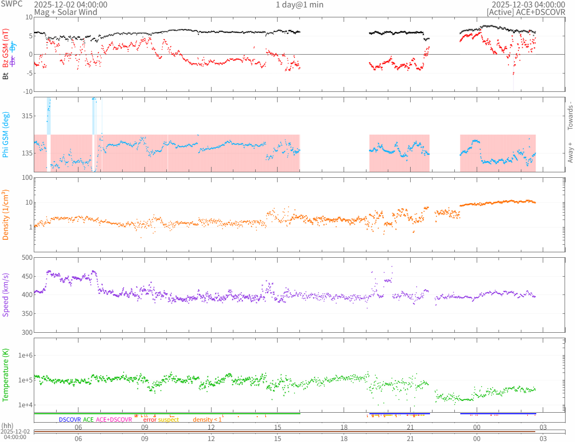This screenshot has width=575, height=442.
Task: Open the 1 day@1 min timespan menu
Action: point(299,4)
